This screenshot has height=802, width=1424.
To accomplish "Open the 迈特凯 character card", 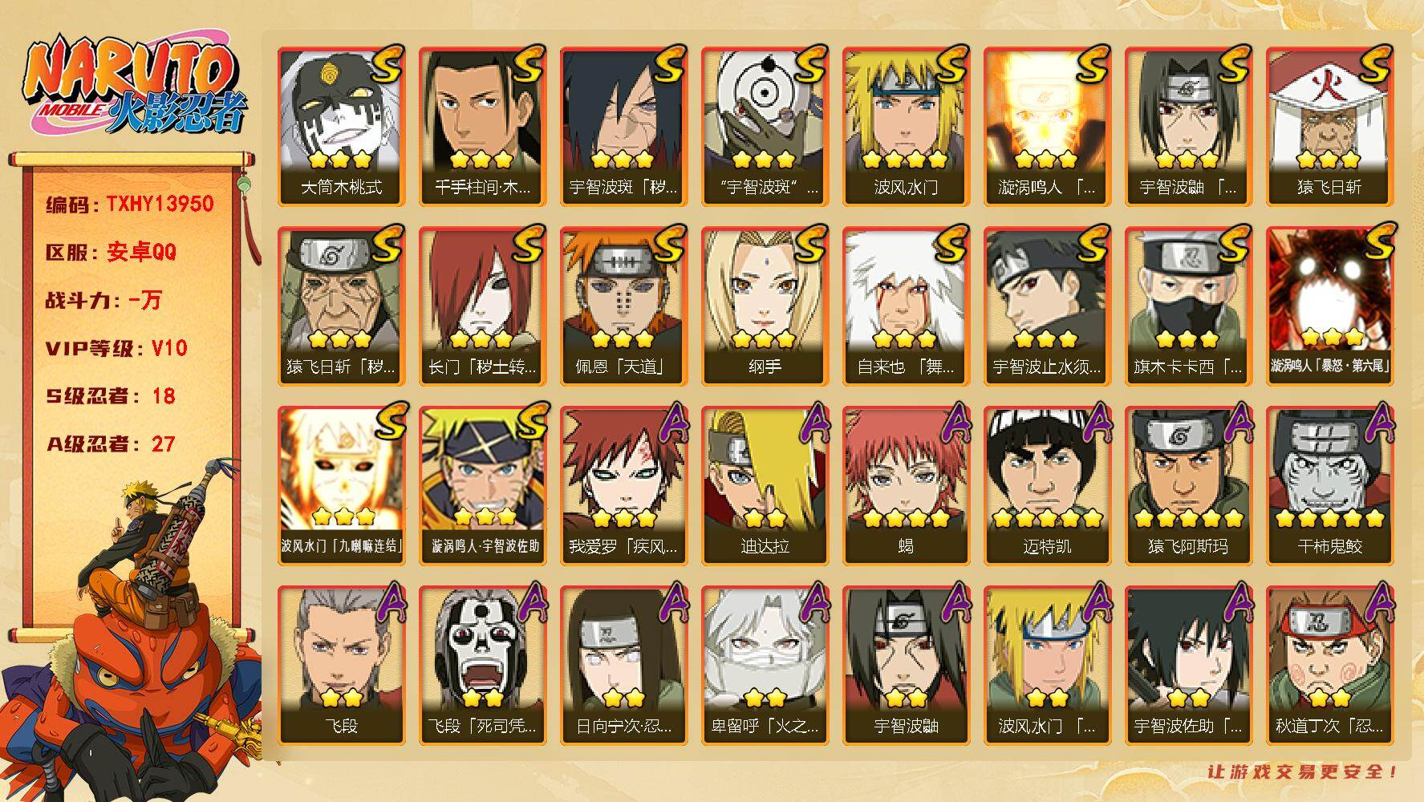I will 1047,485.
